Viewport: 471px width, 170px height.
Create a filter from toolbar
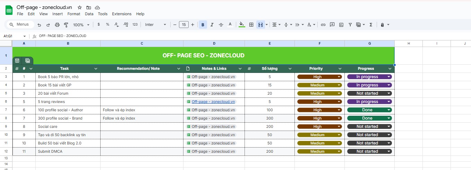(x=350, y=25)
